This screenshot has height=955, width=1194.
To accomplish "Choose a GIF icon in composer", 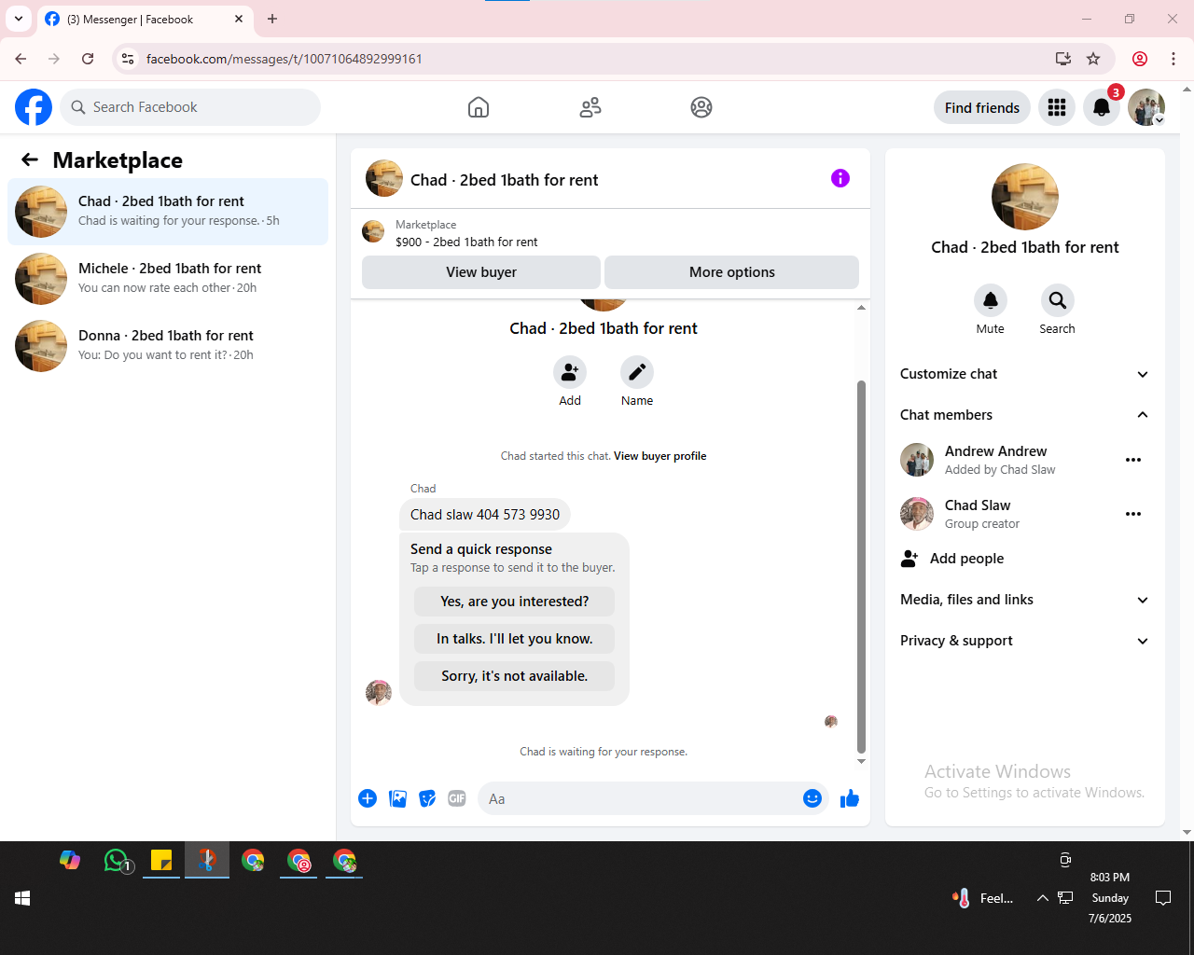I will click(457, 798).
